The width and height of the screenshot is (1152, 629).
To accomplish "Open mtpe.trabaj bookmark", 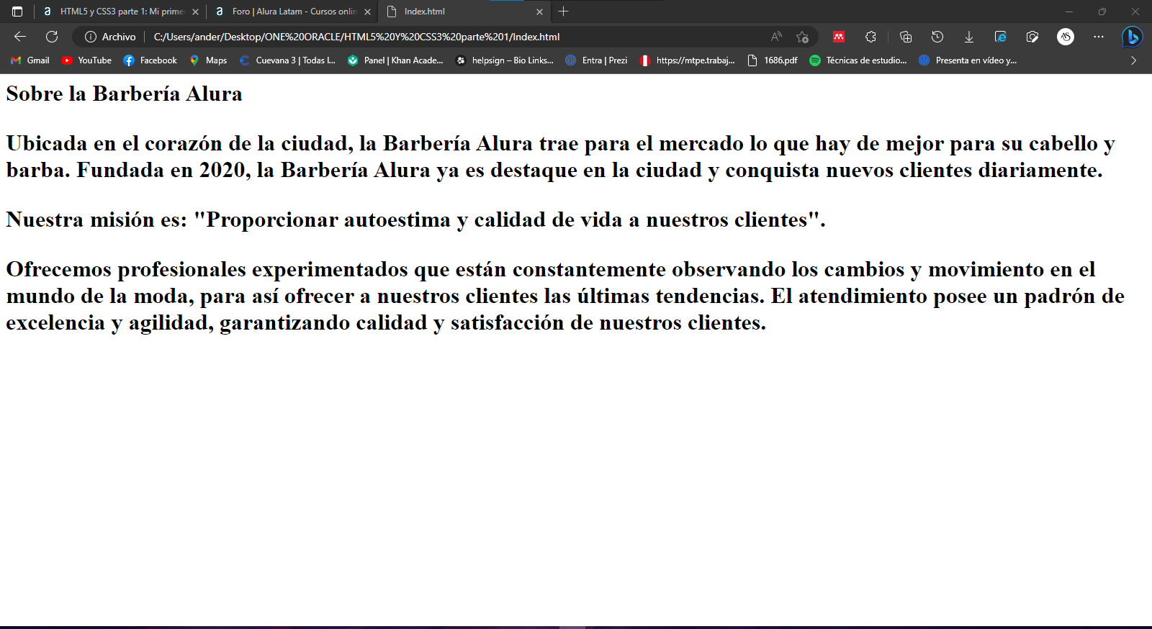I will pyautogui.click(x=688, y=60).
